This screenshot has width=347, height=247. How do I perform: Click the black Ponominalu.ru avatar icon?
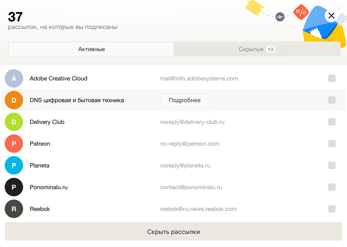pyautogui.click(x=14, y=187)
